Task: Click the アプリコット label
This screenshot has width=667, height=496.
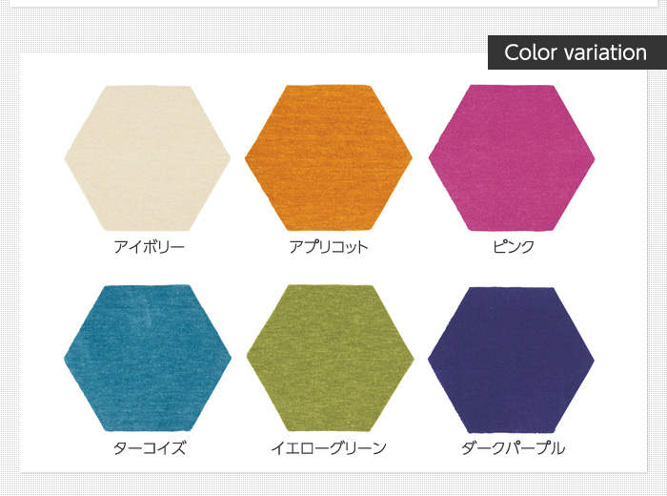Action: (x=329, y=247)
